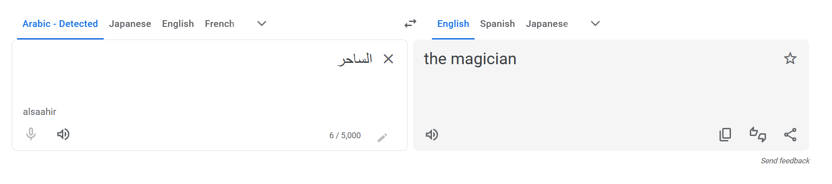This screenshot has width=832, height=184.
Task: Expand the source language list
Action: (262, 23)
